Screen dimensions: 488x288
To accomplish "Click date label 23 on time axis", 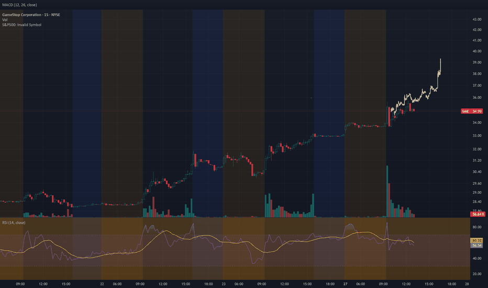I will [224, 284].
